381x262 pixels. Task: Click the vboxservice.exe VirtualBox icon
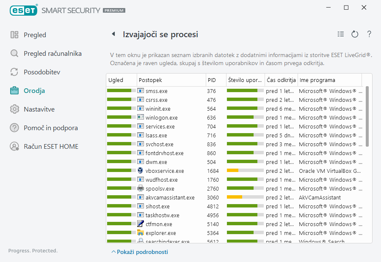[x=141, y=171]
